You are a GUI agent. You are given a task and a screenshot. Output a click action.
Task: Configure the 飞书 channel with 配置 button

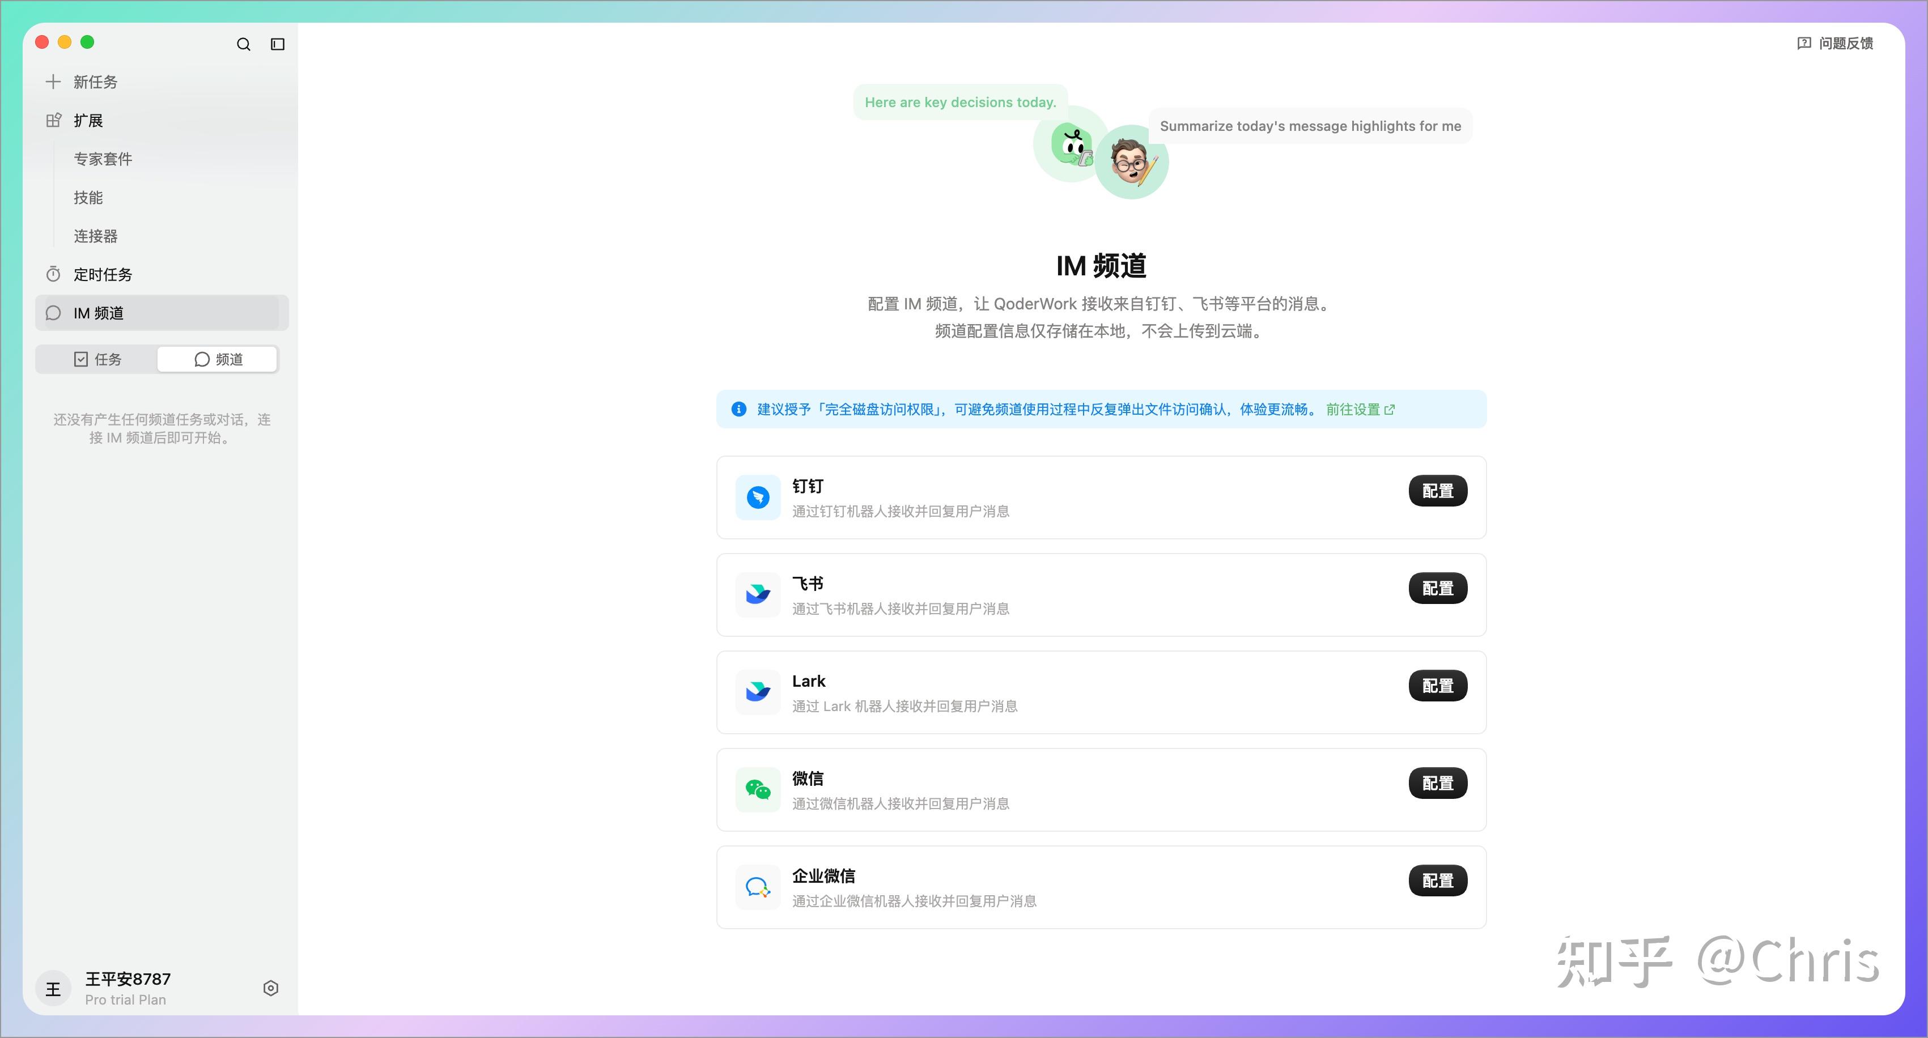coord(1438,588)
